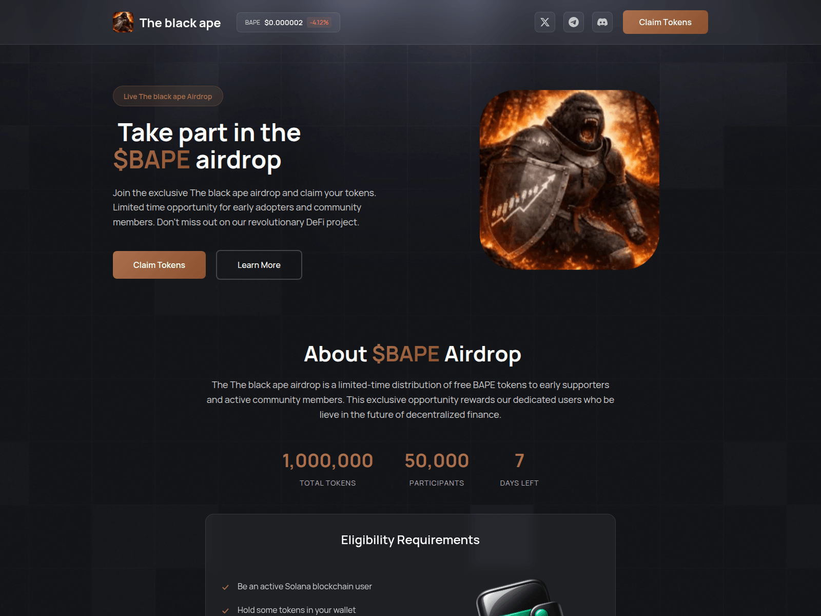The height and width of the screenshot is (616, 821).
Task: Open the X (Twitter) social icon
Action: [545, 22]
